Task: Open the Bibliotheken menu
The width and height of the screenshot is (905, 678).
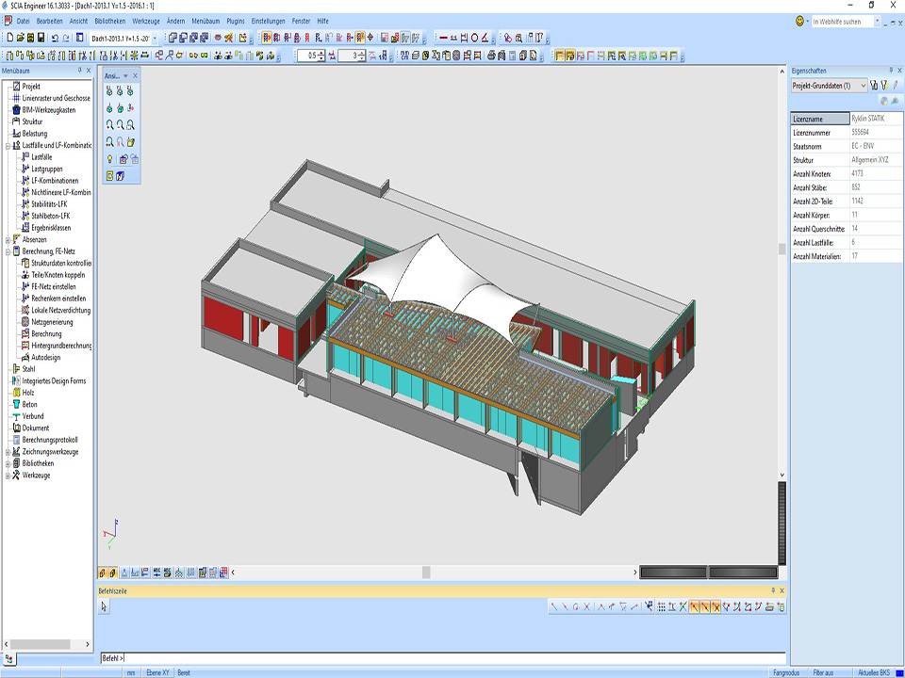Action: 110,20
